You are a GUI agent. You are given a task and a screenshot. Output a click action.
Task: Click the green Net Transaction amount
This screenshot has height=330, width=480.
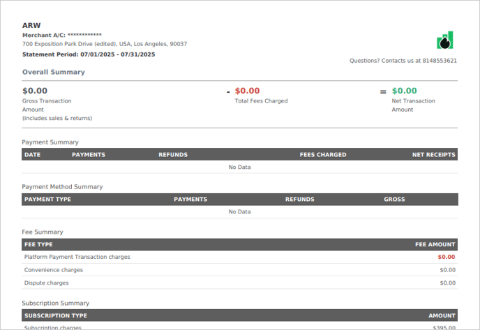point(404,91)
